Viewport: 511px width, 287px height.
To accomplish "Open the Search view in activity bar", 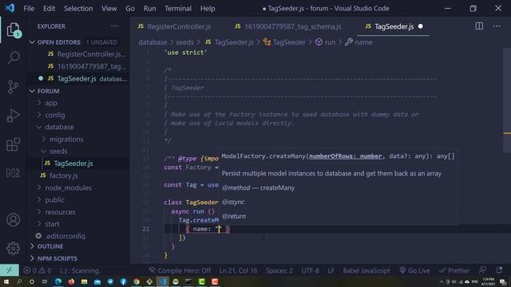I will [13, 58].
